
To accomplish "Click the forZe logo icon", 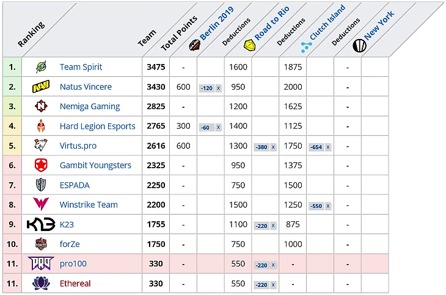I will pyautogui.click(x=41, y=244).
